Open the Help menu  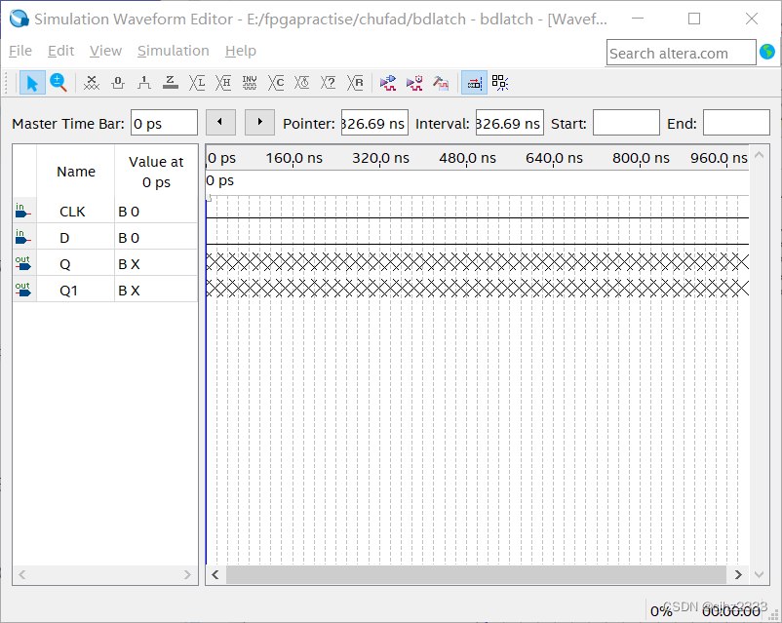[241, 51]
